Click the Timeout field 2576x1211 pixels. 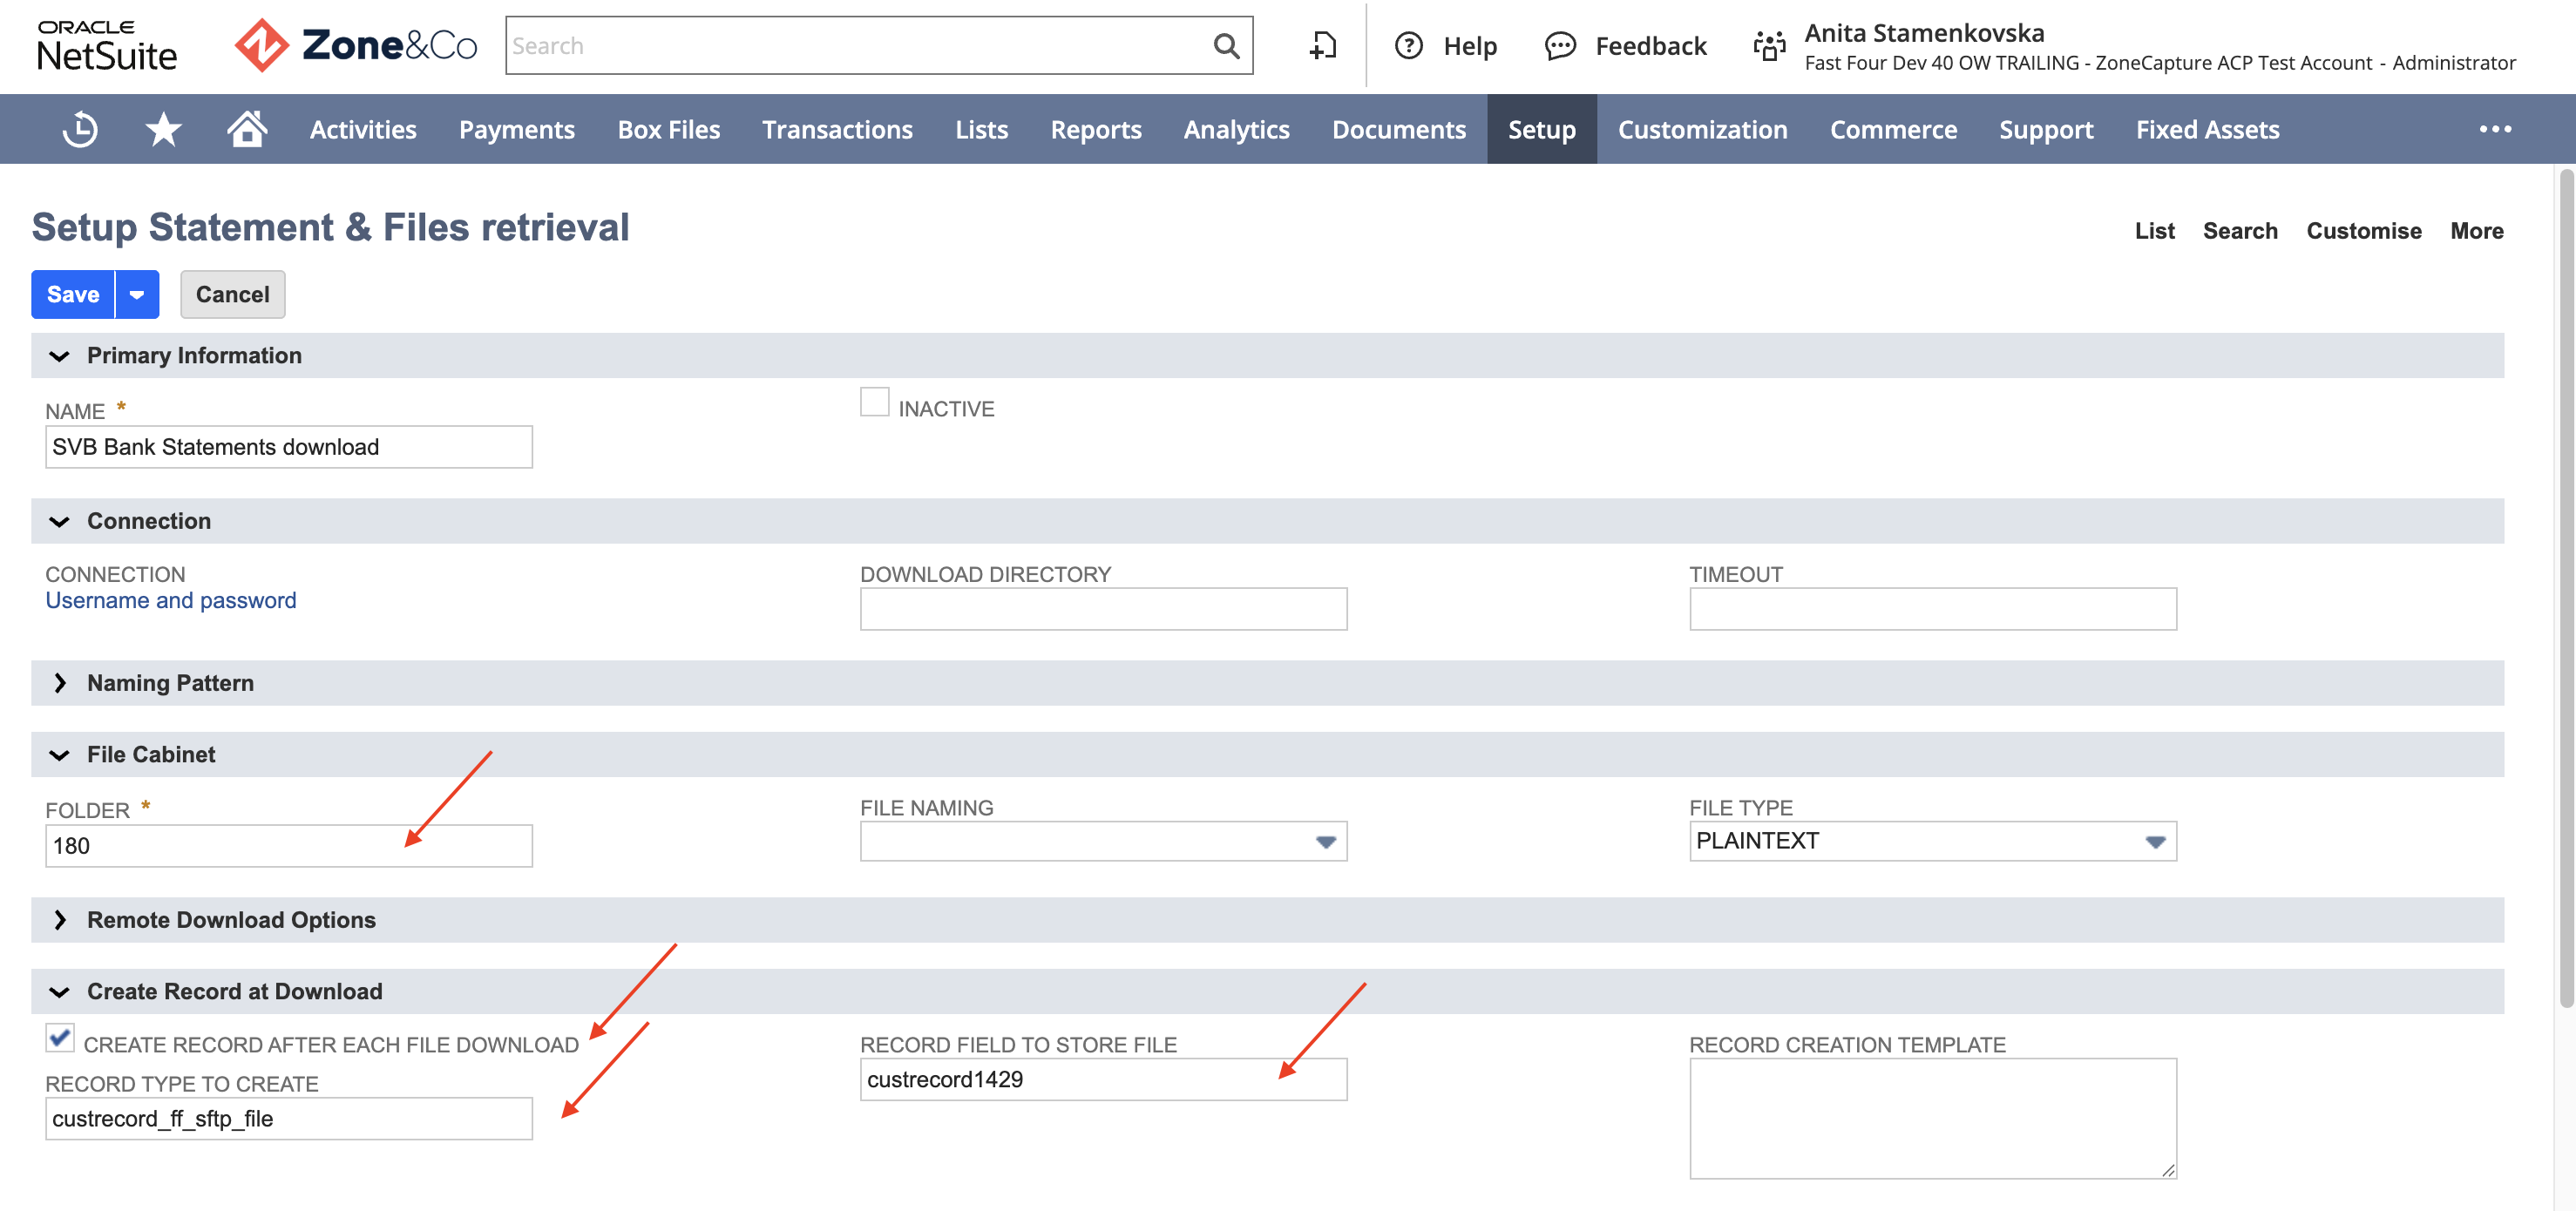click(x=1932, y=609)
